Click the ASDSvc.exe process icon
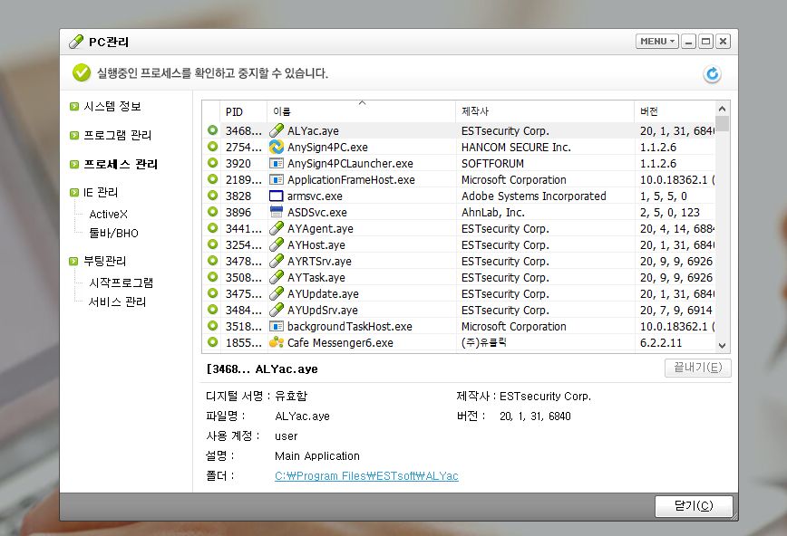This screenshot has height=536, width=787. [276, 212]
